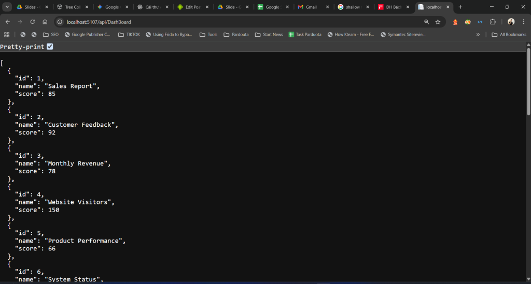Screen dimensions: 531x284
Task: Open the Task Parduota bookmark
Action: point(305,35)
